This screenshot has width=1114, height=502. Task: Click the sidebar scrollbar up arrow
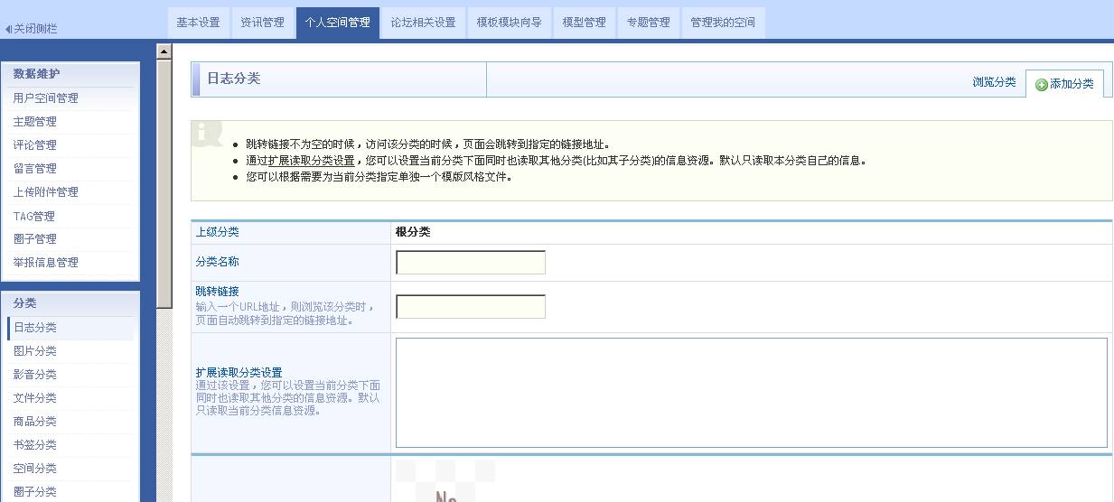(x=164, y=51)
